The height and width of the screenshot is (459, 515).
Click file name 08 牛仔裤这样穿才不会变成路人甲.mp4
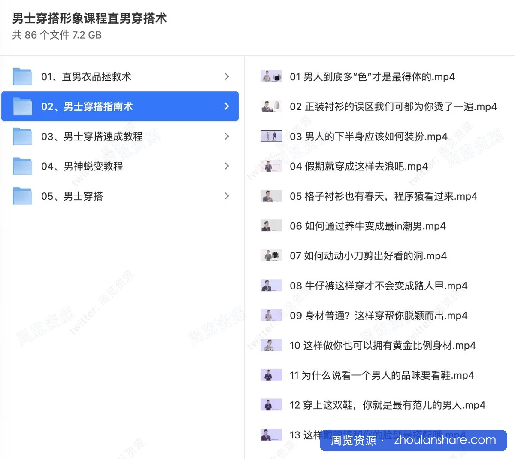[x=379, y=286]
